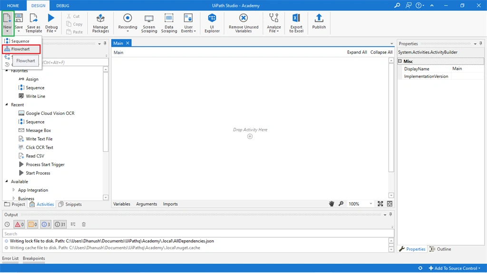Open Output panel options dropdown arrow
The height and width of the screenshot is (273, 487).
384,215
